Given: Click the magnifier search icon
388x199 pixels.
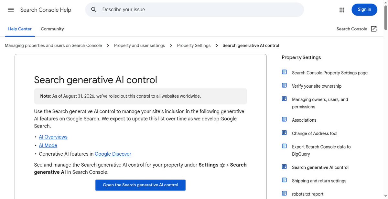Looking at the screenshot, I should click(94, 10).
